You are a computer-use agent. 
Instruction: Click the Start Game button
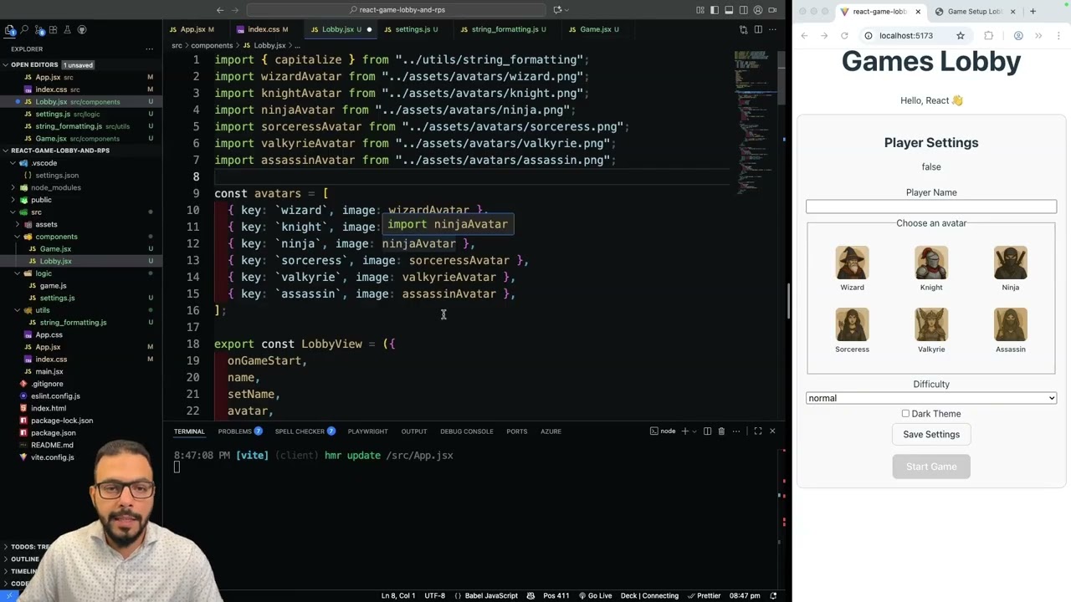931,467
